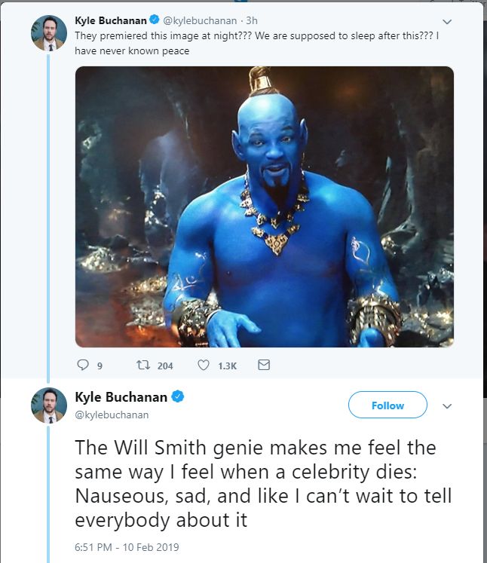Screen dimensions: 487x563
Task: Retweet the tweet with 204 retweets
Action: point(142,366)
